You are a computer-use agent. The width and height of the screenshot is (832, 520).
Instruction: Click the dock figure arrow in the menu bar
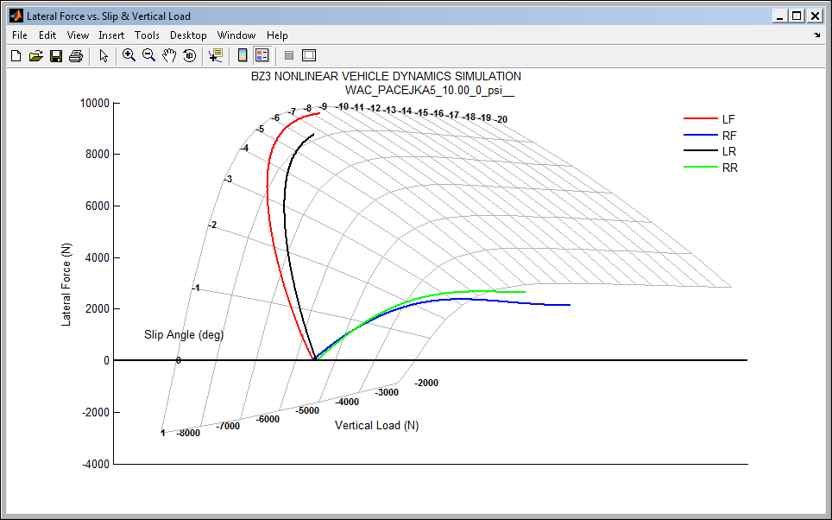coord(816,35)
